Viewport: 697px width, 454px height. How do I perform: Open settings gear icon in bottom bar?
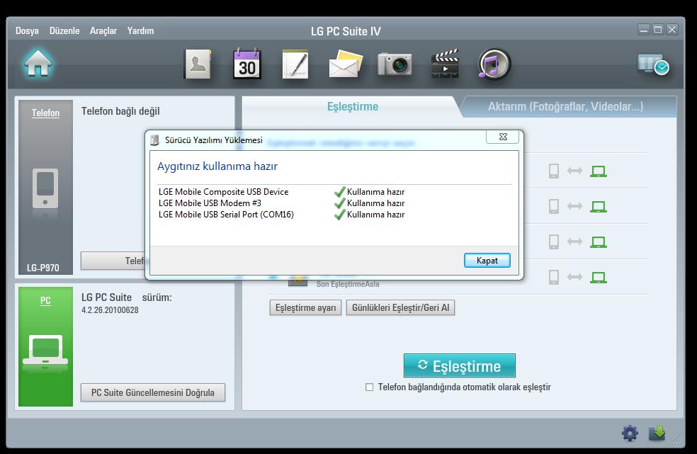click(630, 433)
